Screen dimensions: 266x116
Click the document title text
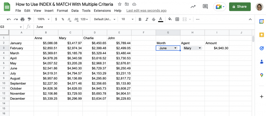click(x=64, y=4)
